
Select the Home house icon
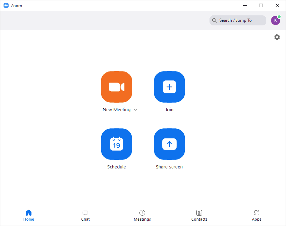click(x=29, y=213)
